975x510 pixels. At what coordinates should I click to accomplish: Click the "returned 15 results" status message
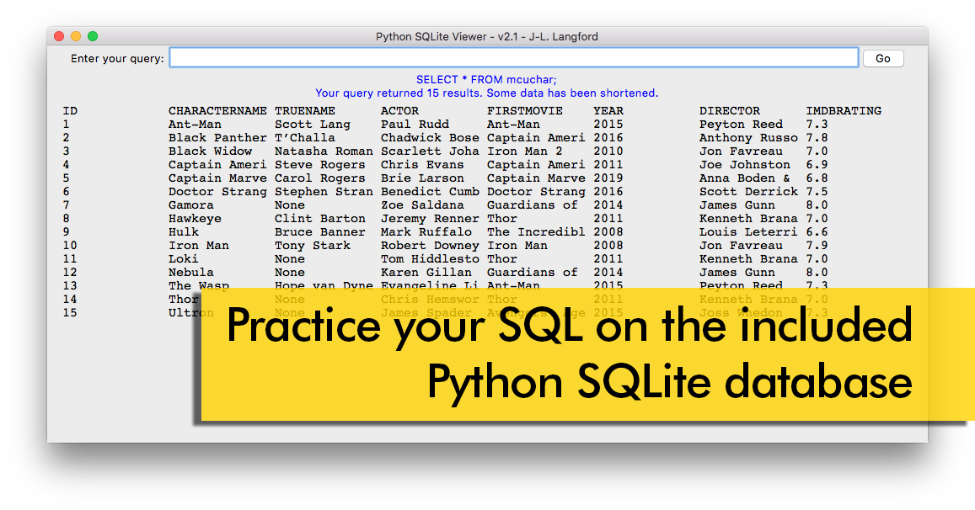486,93
